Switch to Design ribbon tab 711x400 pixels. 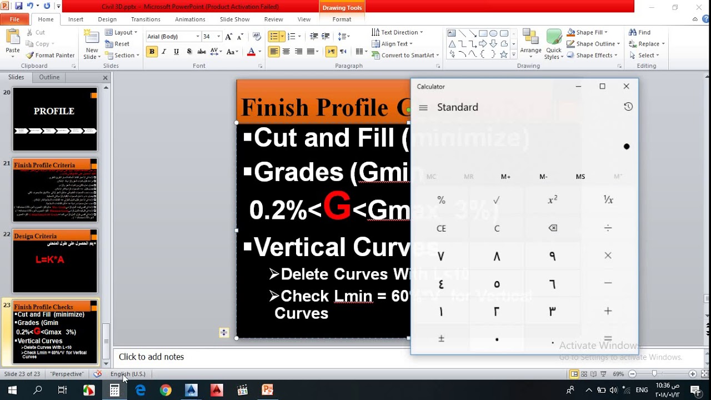[107, 19]
